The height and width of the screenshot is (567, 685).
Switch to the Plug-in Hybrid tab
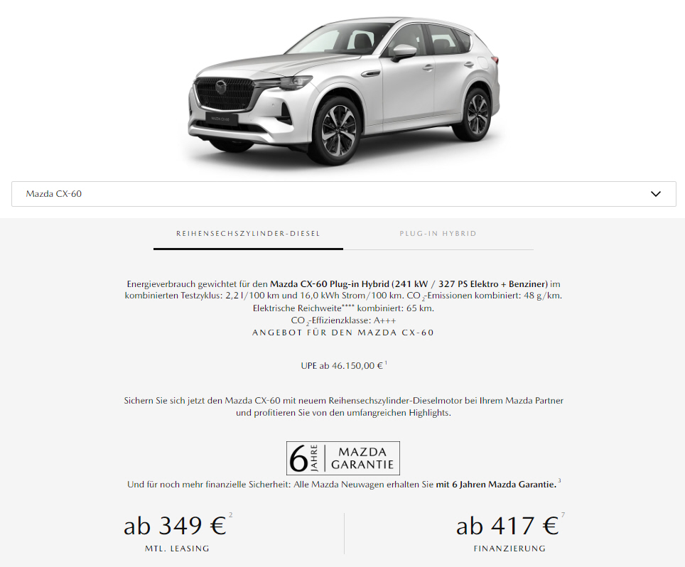click(x=438, y=234)
